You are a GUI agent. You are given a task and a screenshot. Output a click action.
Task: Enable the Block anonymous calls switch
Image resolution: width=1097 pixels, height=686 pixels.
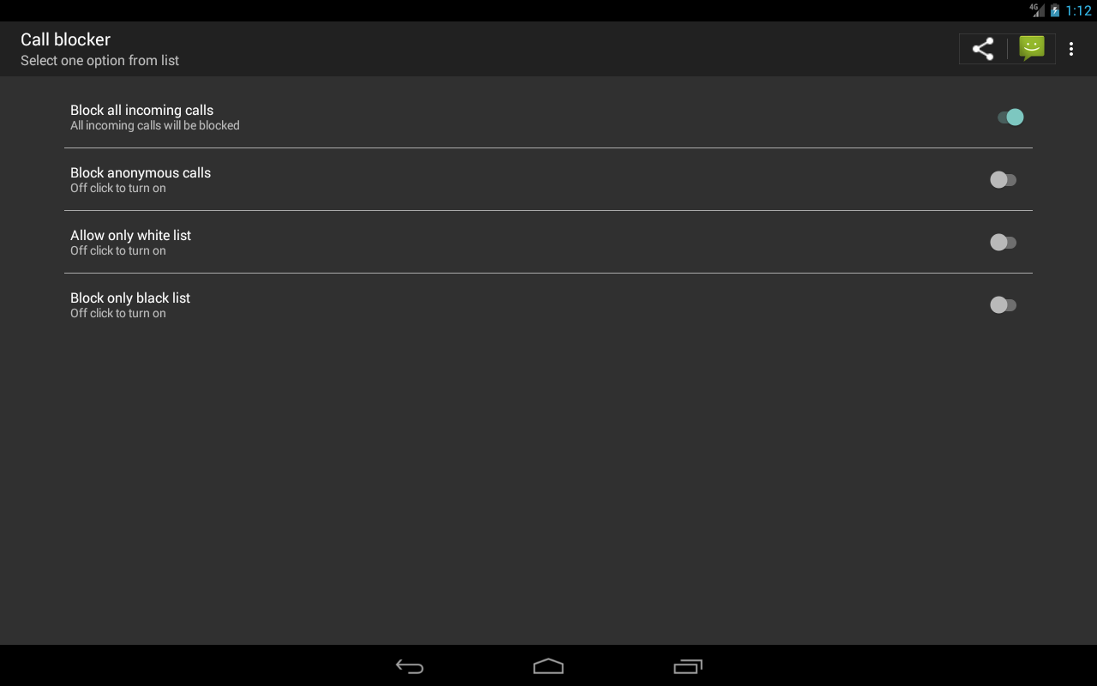1003,180
